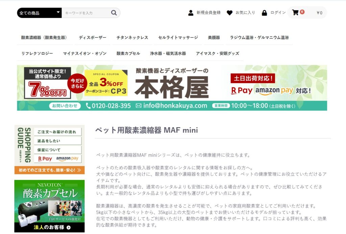Click the black dropdown arrow on product selector

pos(57,12)
